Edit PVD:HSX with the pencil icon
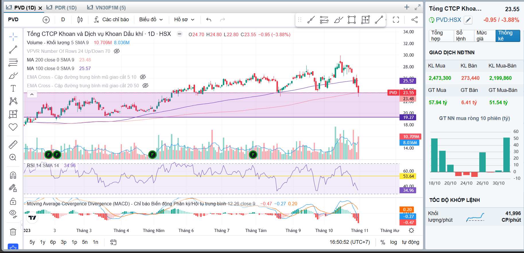This screenshot has width=524, height=253. [x=468, y=20]
